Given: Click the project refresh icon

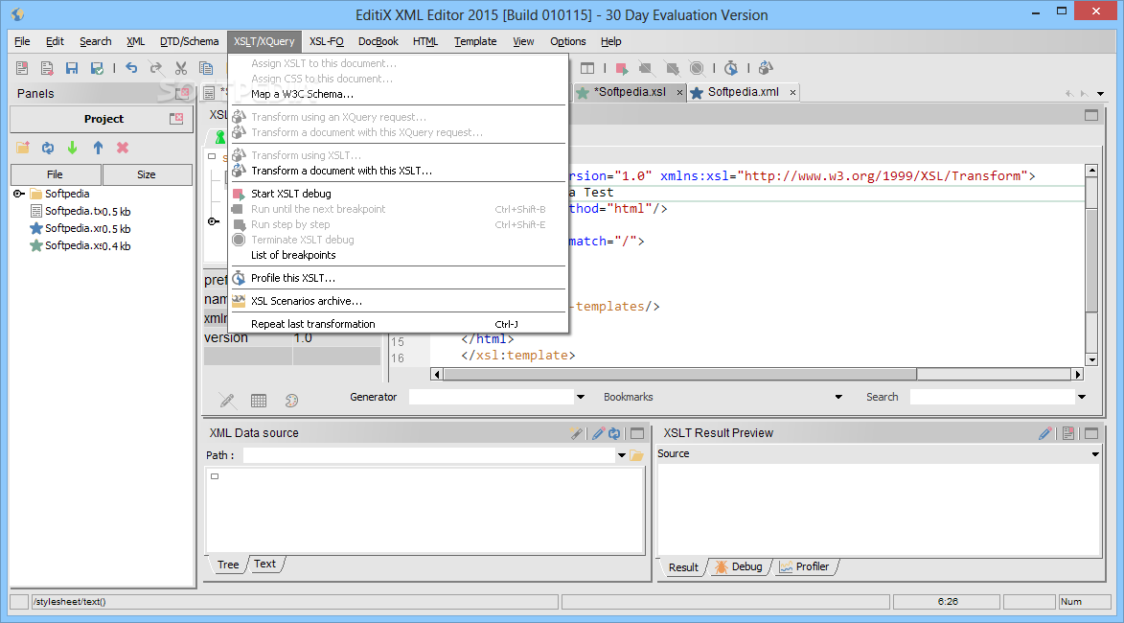Looking at the screenshot, I should point(48,148).
